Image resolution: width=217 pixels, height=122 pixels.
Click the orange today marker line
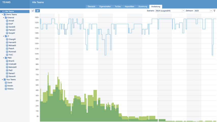[x=59, y=51]
